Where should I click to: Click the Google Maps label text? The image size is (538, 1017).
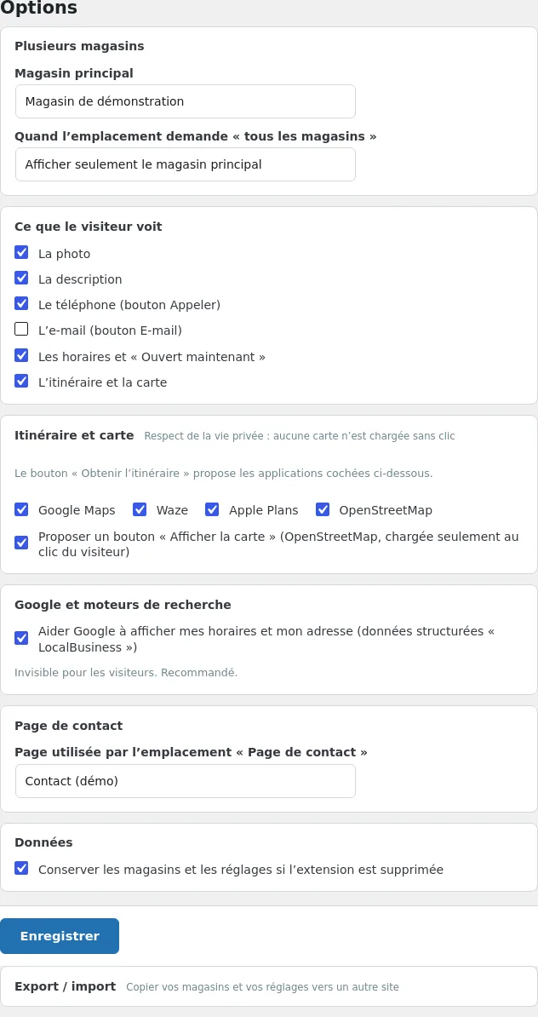point(77,510)
